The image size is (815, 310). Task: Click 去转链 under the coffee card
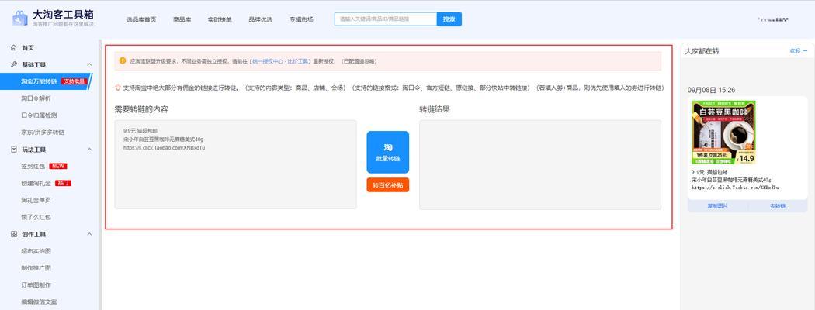tap(778, 206)
